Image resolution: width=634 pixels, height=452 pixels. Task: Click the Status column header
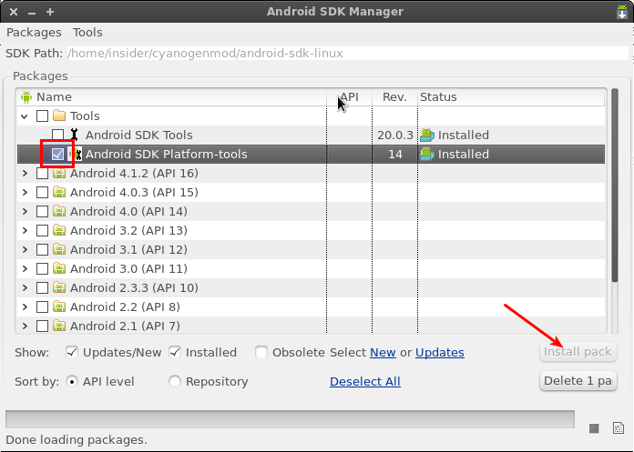click(x=512, y=96)
